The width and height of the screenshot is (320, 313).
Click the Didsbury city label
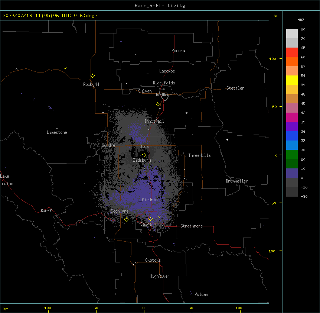click(142, 160)
